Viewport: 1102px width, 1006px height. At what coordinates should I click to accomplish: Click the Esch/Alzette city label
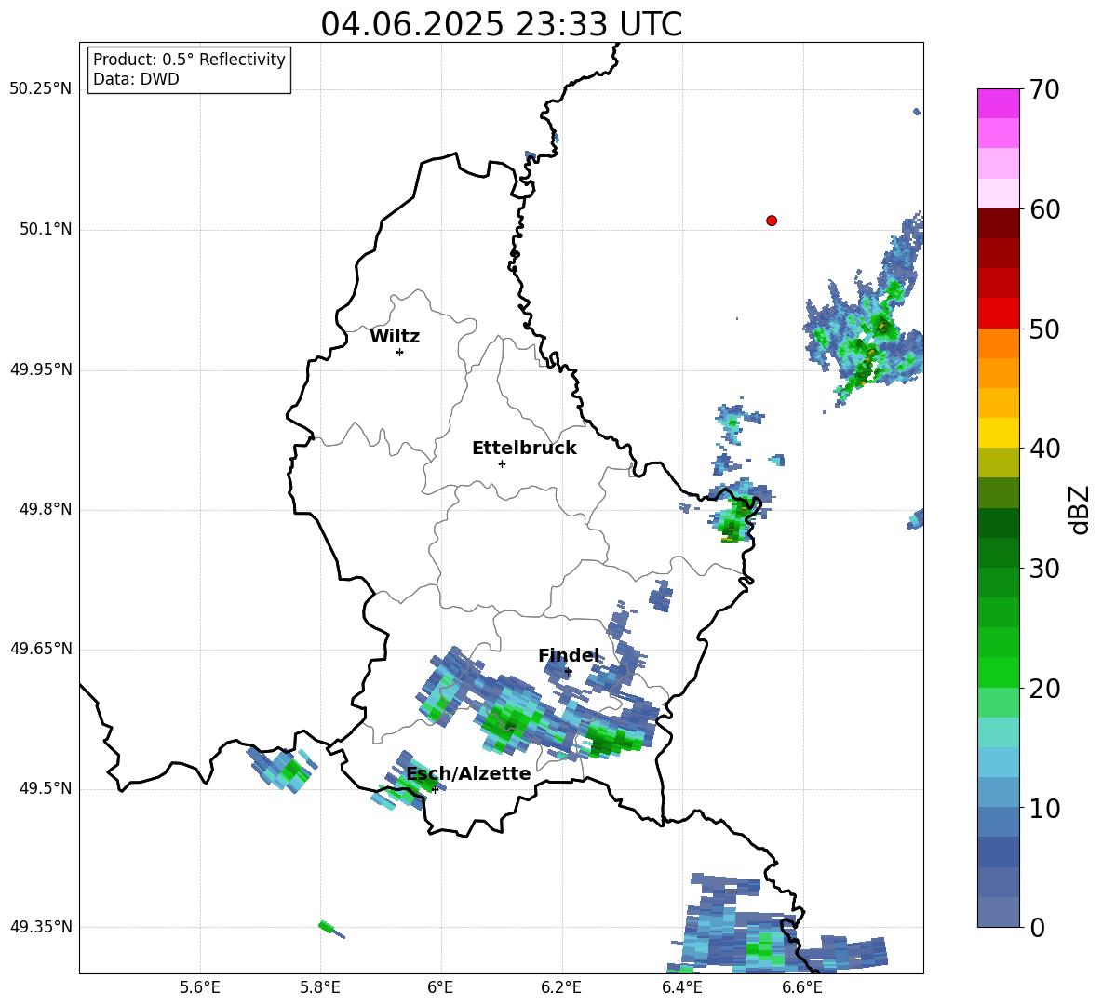tap(469, 773)
